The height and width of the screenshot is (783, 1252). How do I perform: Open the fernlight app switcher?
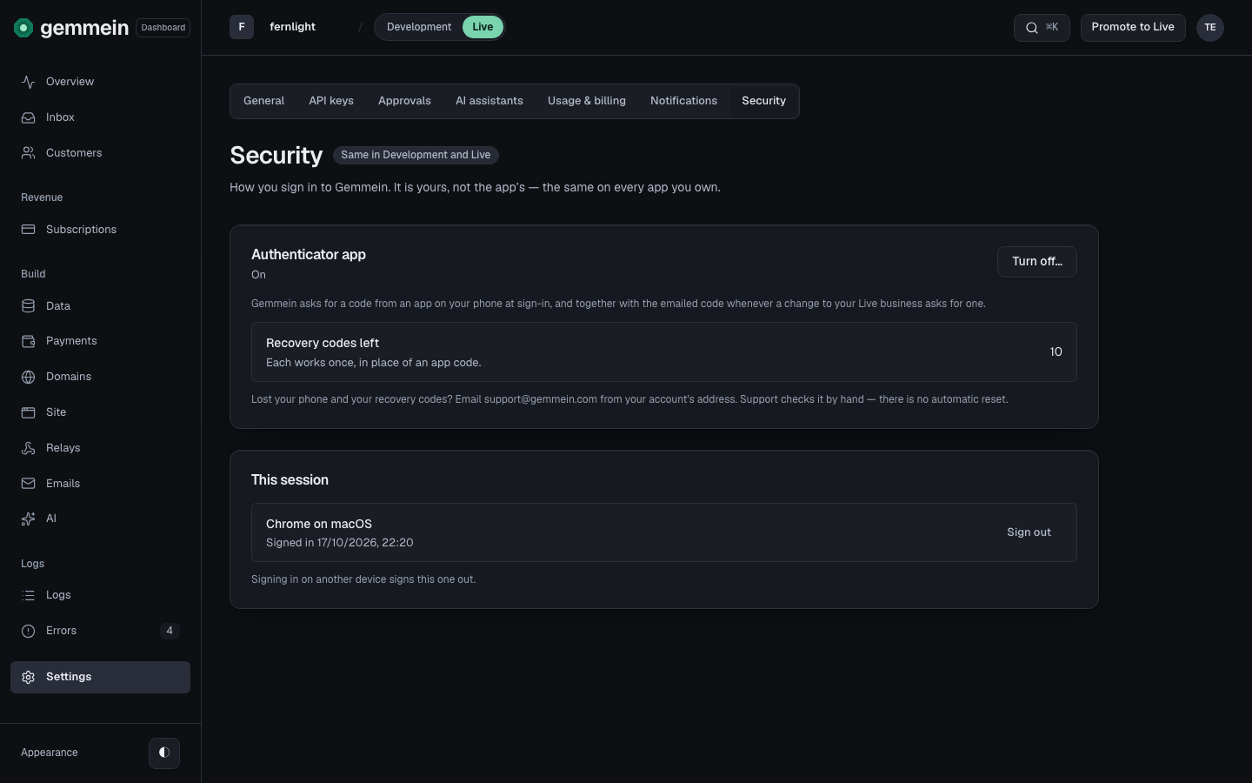(292, 27)
